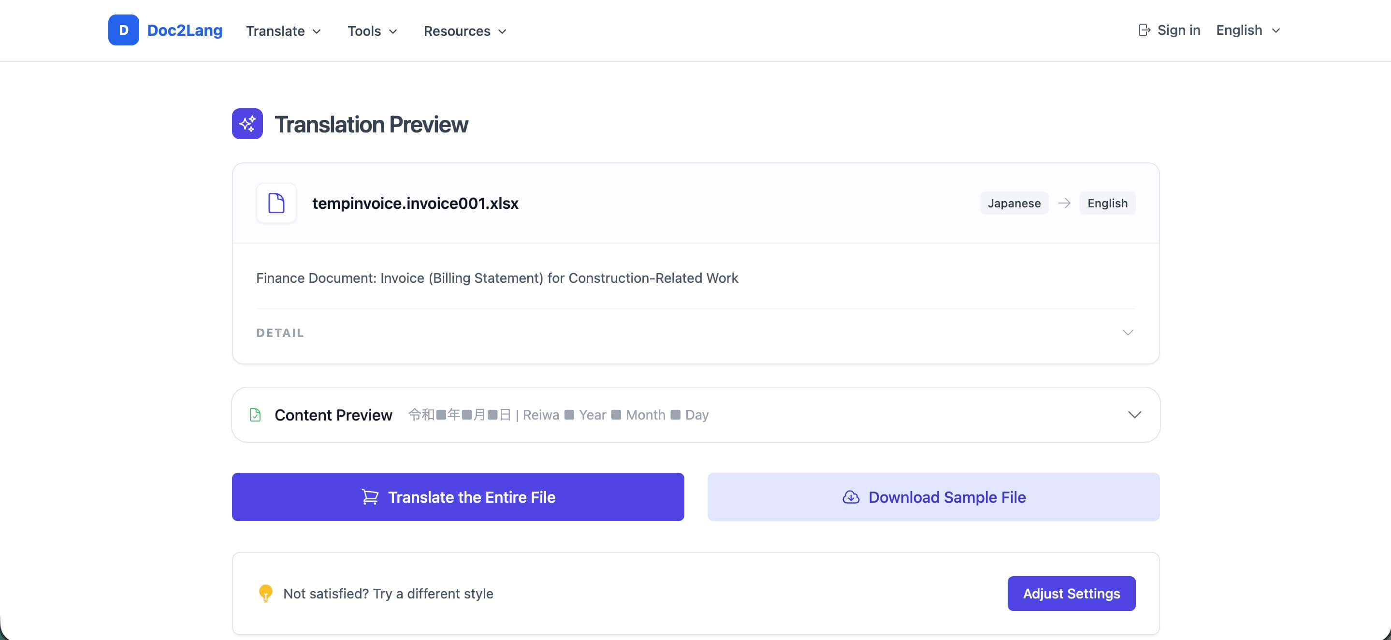Click the Japanese source language tag
The height and width of the screenshot is (640, 1391).
pyautogui.click(x=1014, y=203)
